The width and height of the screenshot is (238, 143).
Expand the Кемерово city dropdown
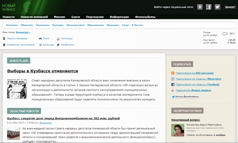23,32
